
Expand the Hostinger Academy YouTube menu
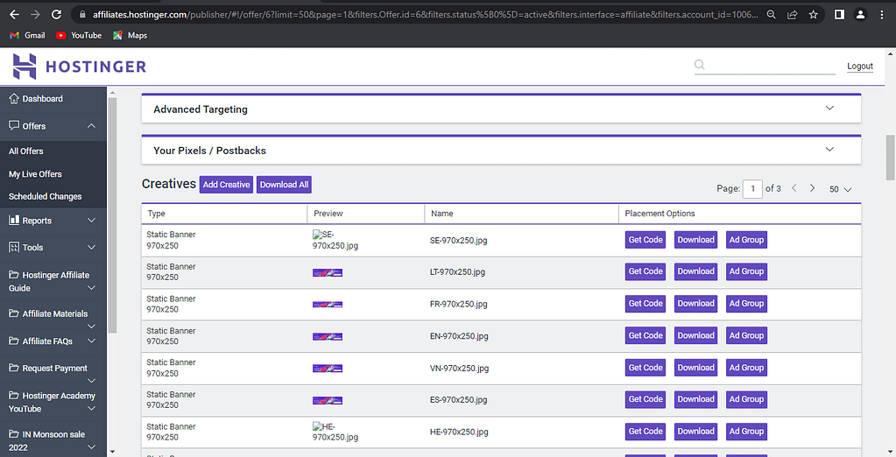pyautogui.click(x=91, y=409)
